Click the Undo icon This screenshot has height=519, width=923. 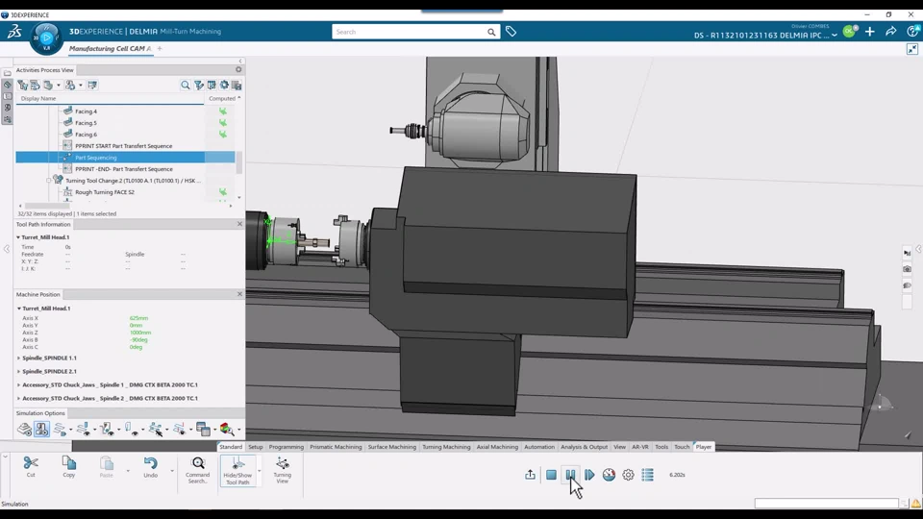(x=150, y=467)
